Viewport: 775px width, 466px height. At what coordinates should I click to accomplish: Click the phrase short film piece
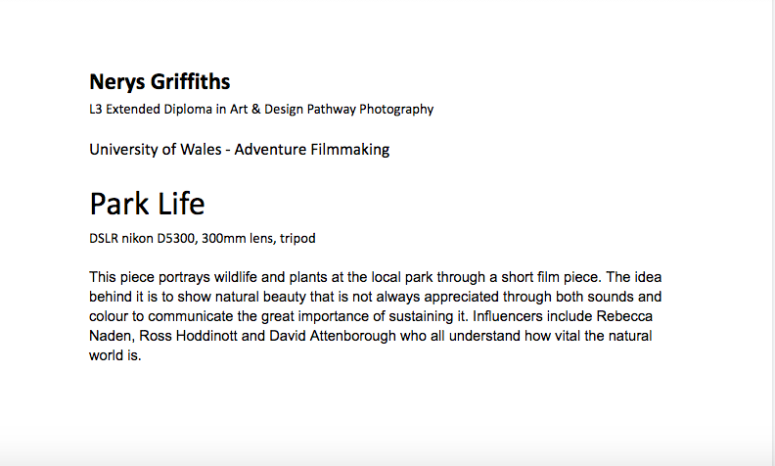click(x=551, y=277)
